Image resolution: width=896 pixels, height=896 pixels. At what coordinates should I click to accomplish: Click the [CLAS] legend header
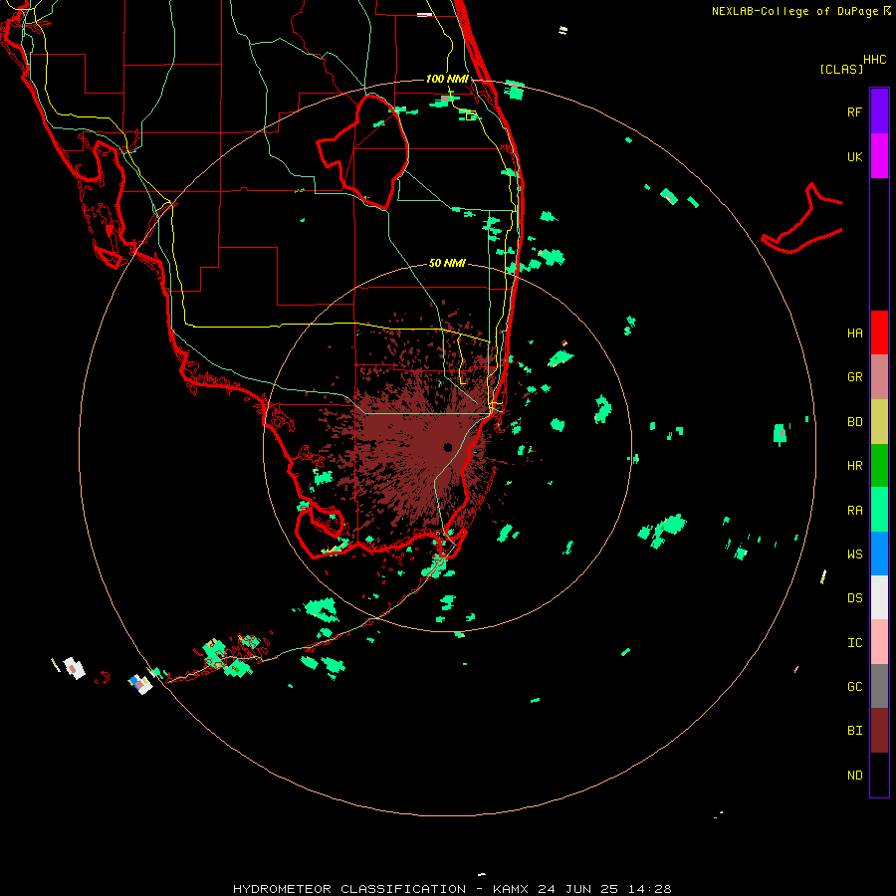pyautogui.click(x=841, y=69)
